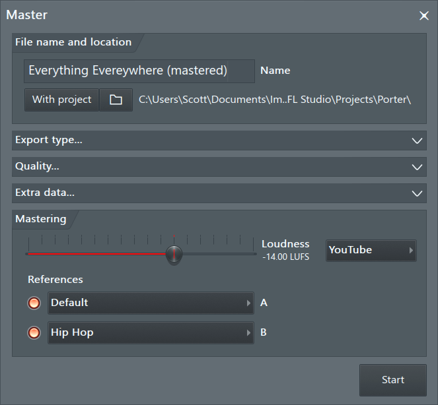Select the File name and location tab
The width and height of the screenshot is (438, 405).
pos(73,42)
